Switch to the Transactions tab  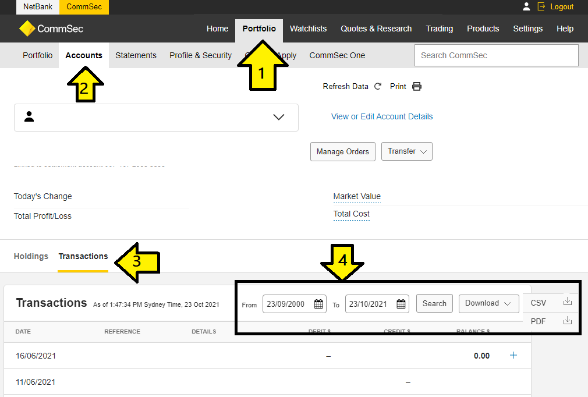(x=83, y=256)
